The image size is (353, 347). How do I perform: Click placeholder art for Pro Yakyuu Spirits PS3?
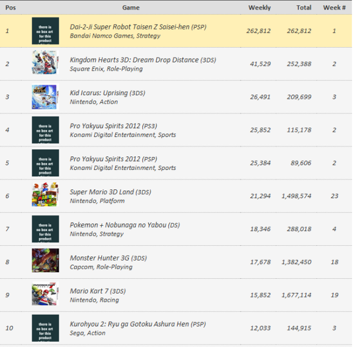[45, 130]
